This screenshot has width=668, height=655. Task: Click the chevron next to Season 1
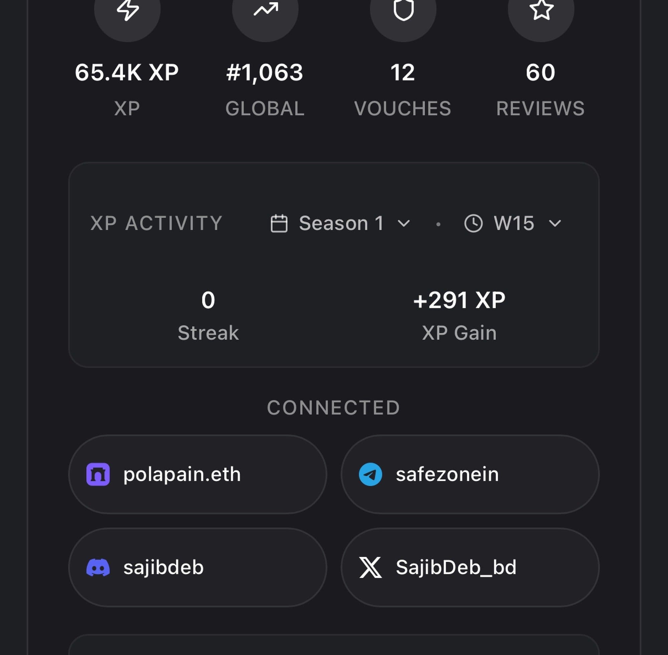[x=403, y=224]
